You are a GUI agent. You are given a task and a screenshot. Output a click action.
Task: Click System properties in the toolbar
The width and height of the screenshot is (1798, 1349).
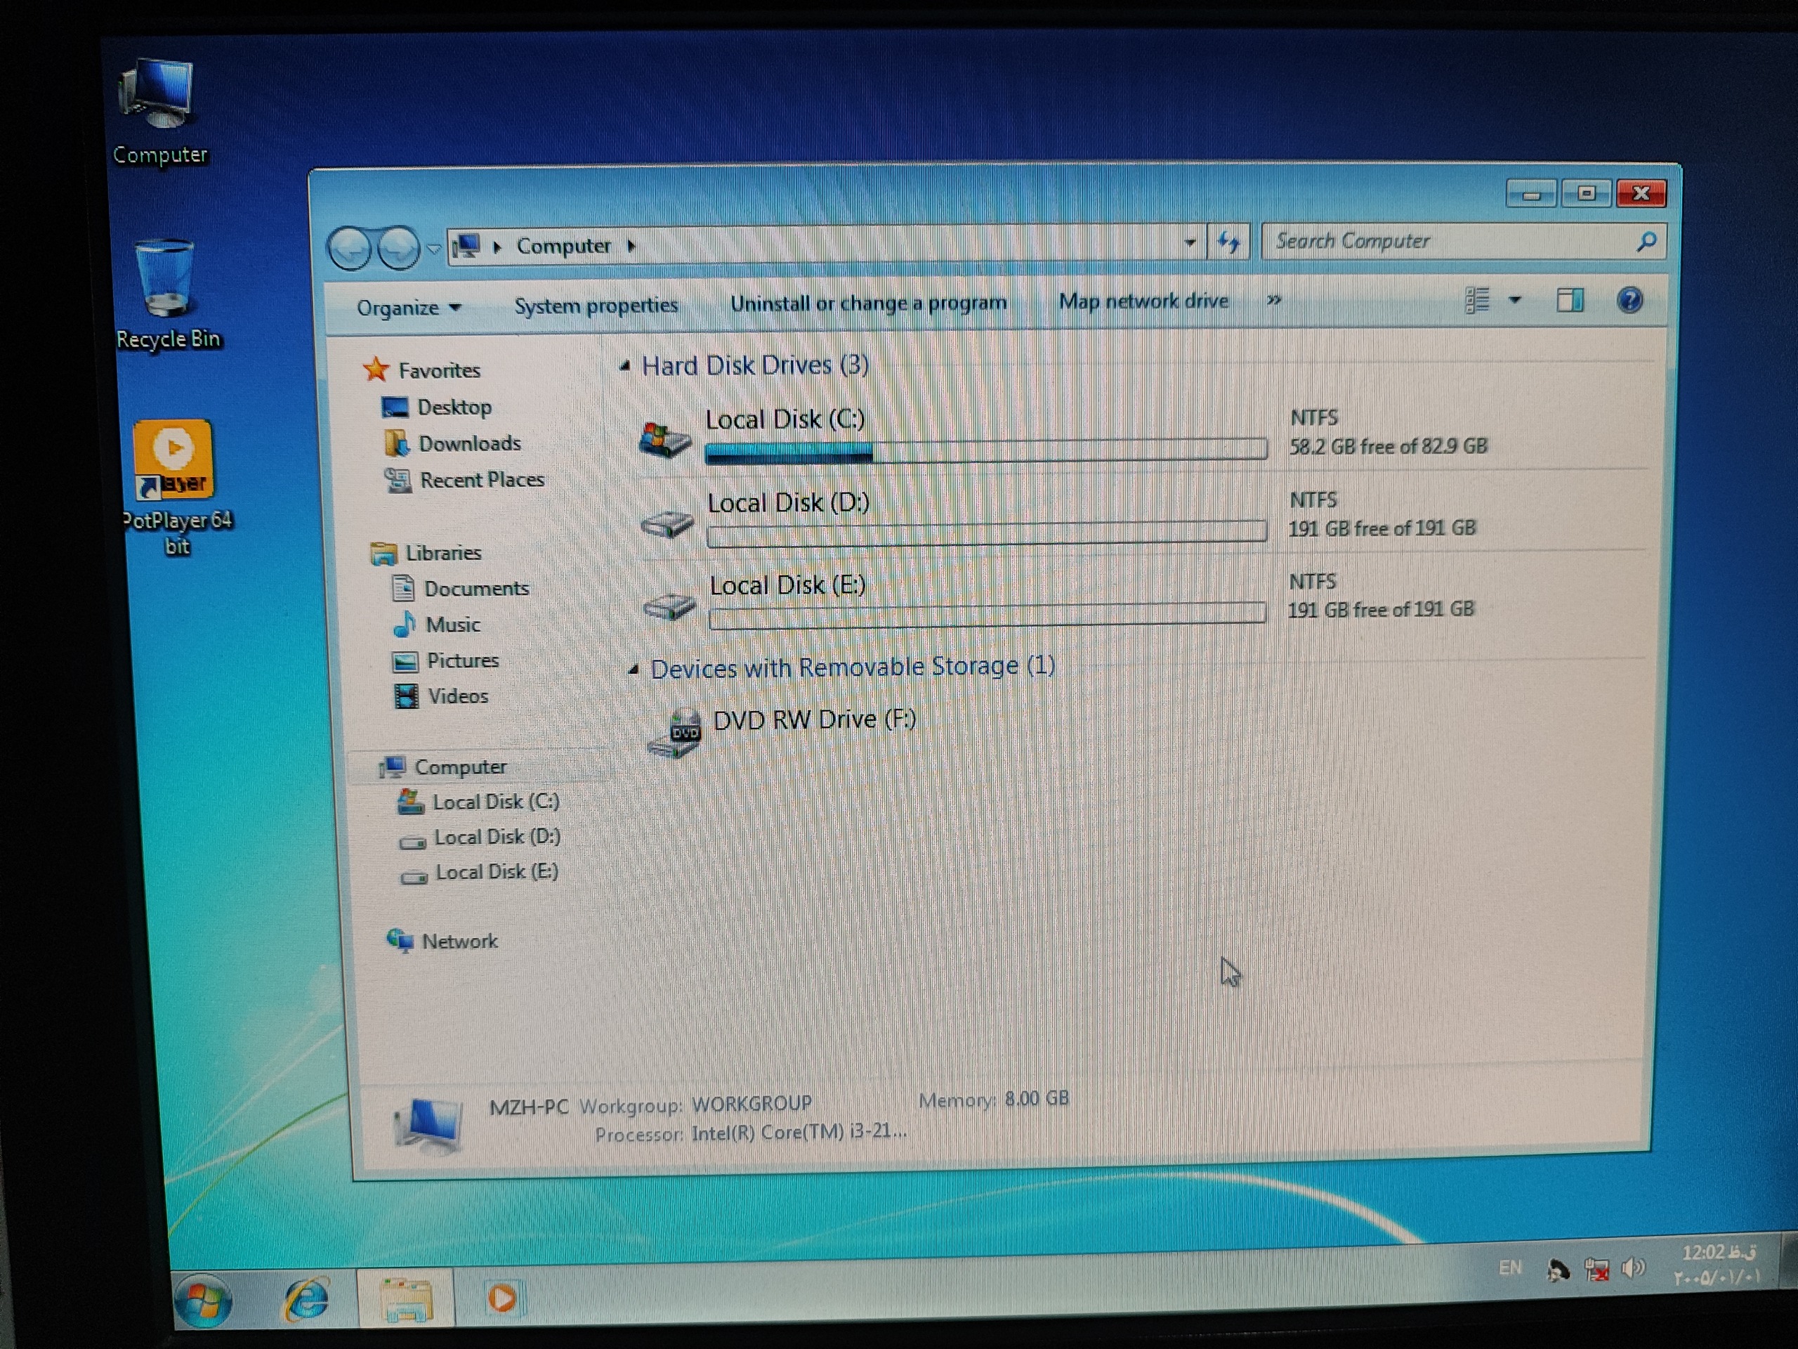[596, 306]
